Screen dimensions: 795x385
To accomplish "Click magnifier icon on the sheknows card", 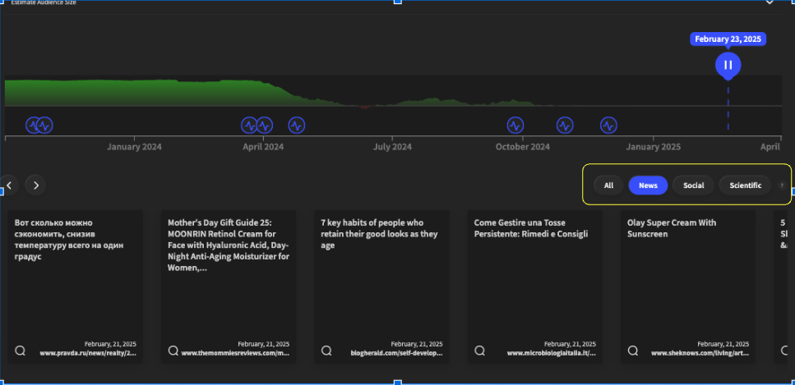I will pyautogui.click(x=632, y=351).
